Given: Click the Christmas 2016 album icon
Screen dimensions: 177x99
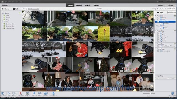Looking at the screenshot, I should [4, 24].
